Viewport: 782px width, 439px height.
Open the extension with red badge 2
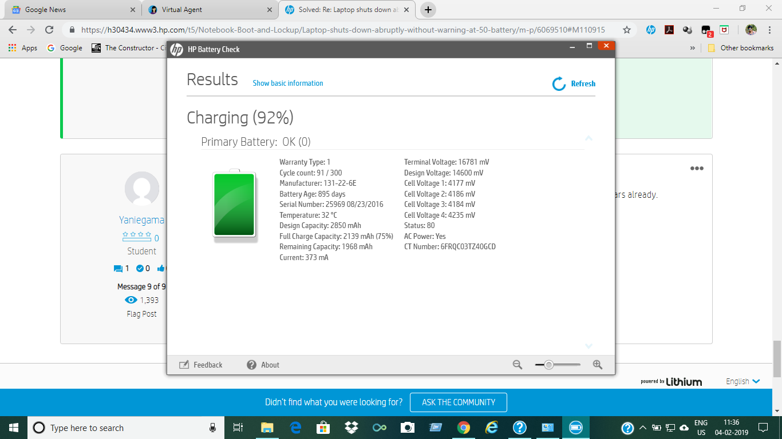tap(706, 30)
